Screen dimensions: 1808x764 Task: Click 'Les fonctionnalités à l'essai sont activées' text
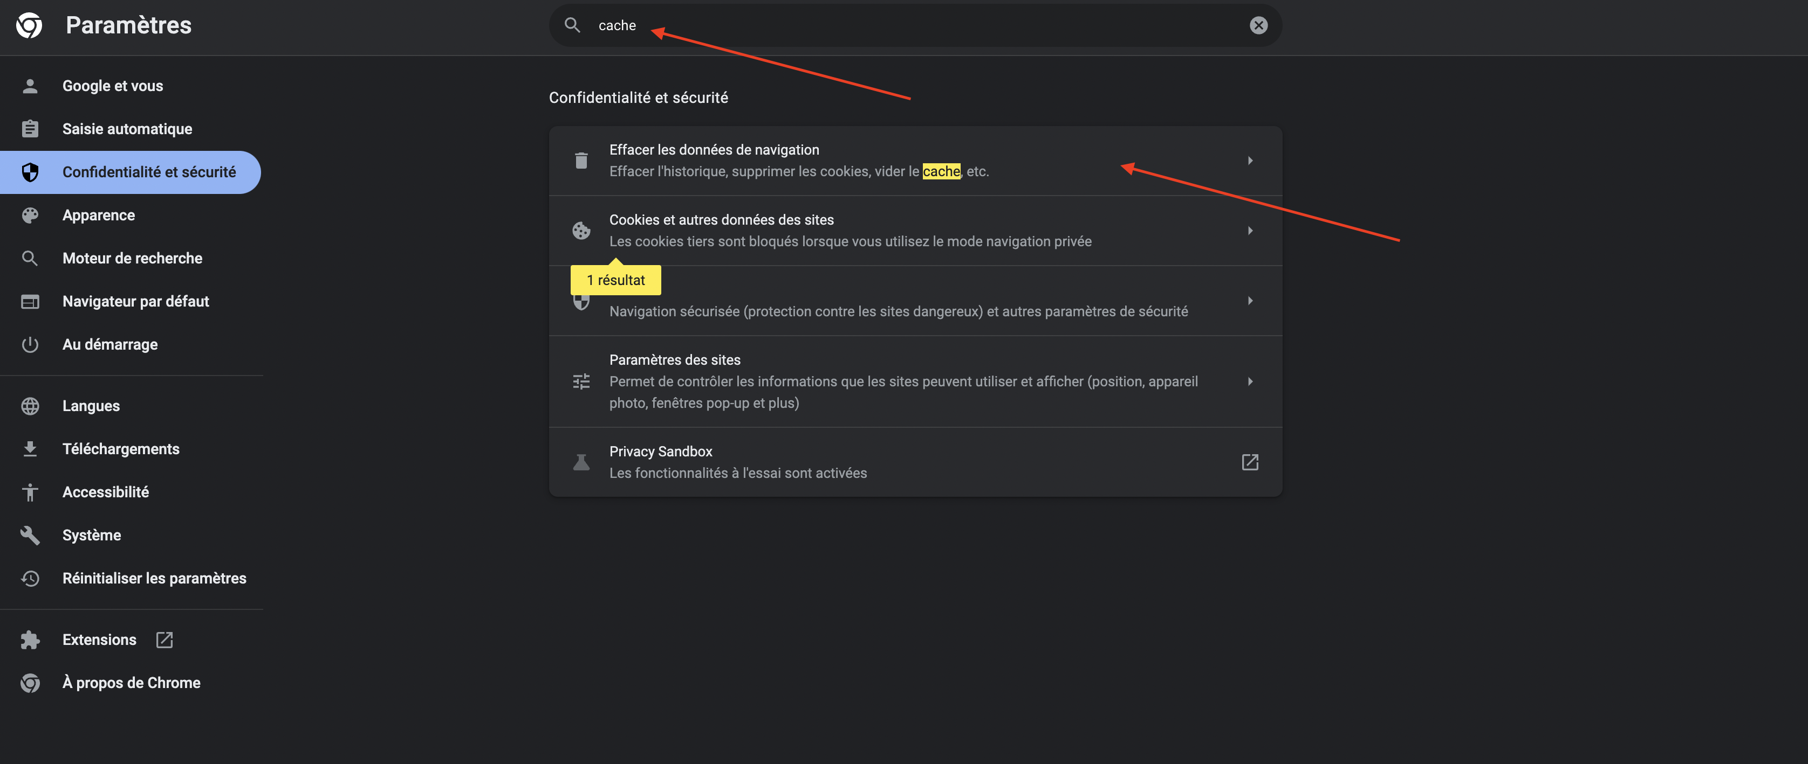pyautogui.click(x=738, y=473)
